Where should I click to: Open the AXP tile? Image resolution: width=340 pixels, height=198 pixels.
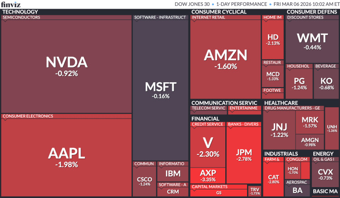click(208, 174)
